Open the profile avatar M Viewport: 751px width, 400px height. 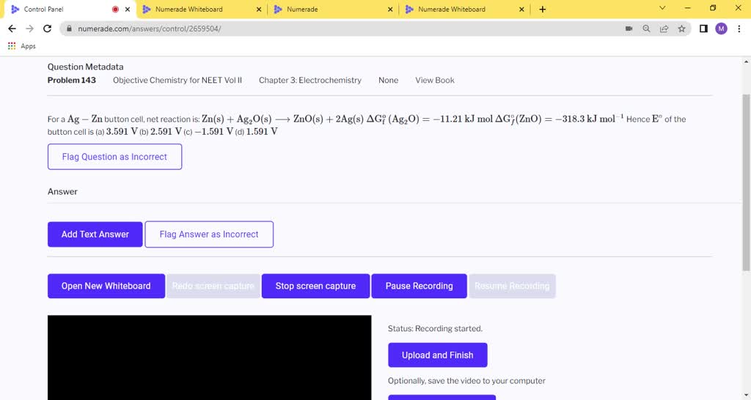click(x=721, y=29)
